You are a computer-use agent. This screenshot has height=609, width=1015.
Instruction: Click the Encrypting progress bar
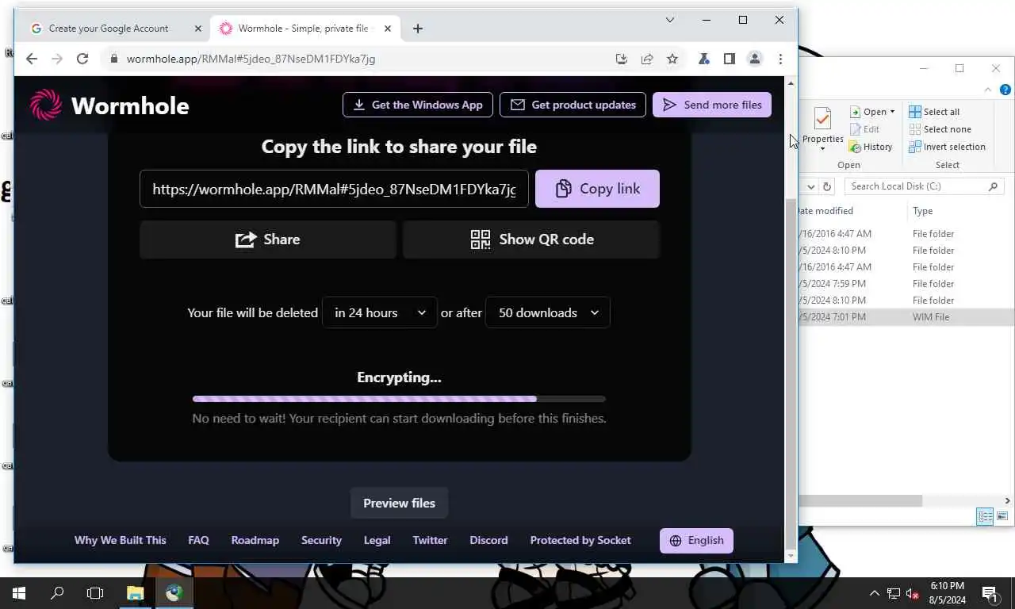(399, 399)
